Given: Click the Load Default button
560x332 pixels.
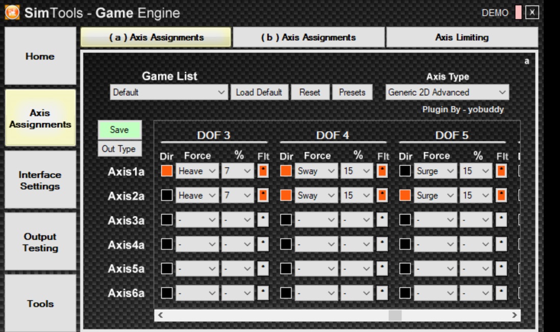Looking at the screenshot, I should 259,92.
